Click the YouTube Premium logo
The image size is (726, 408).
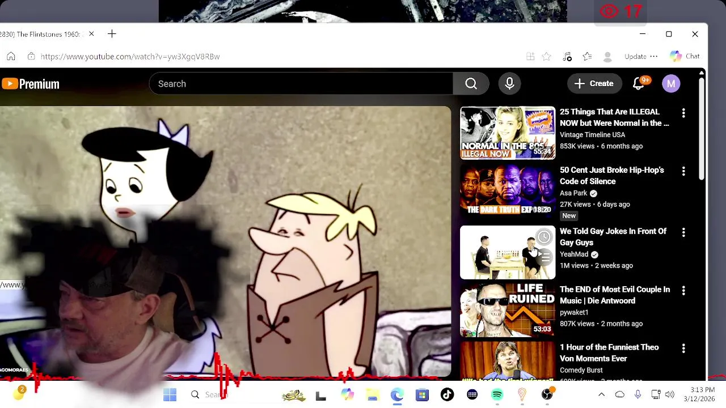[31, 84]
